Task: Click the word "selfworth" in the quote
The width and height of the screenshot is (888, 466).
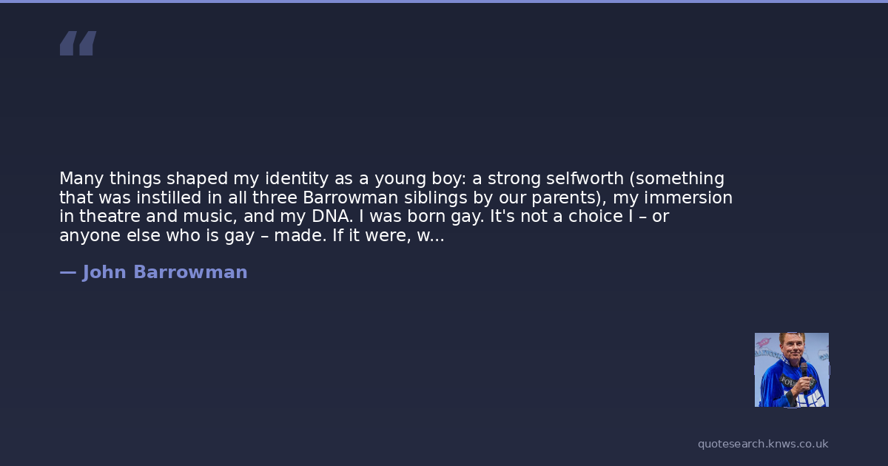Action: 585,179
